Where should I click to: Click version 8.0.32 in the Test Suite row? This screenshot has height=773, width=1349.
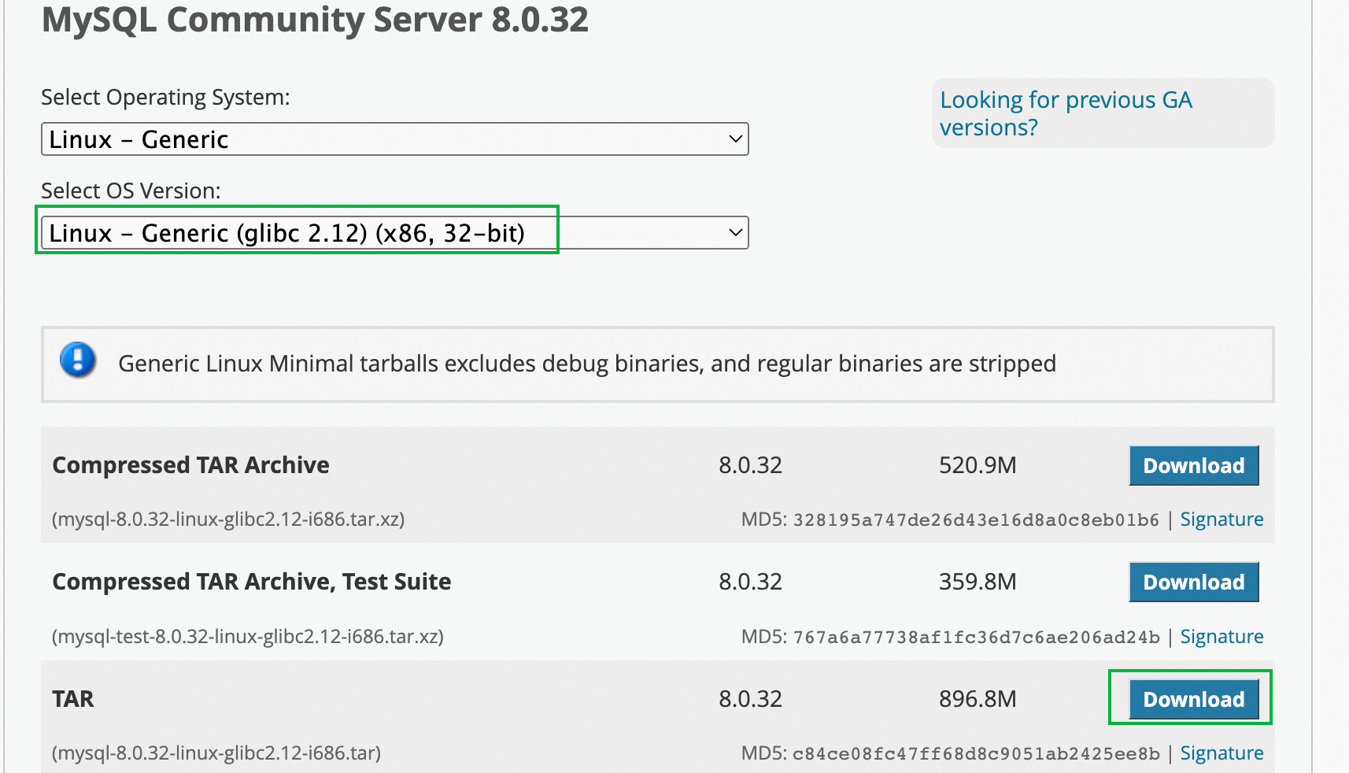(x=750, y=582)
